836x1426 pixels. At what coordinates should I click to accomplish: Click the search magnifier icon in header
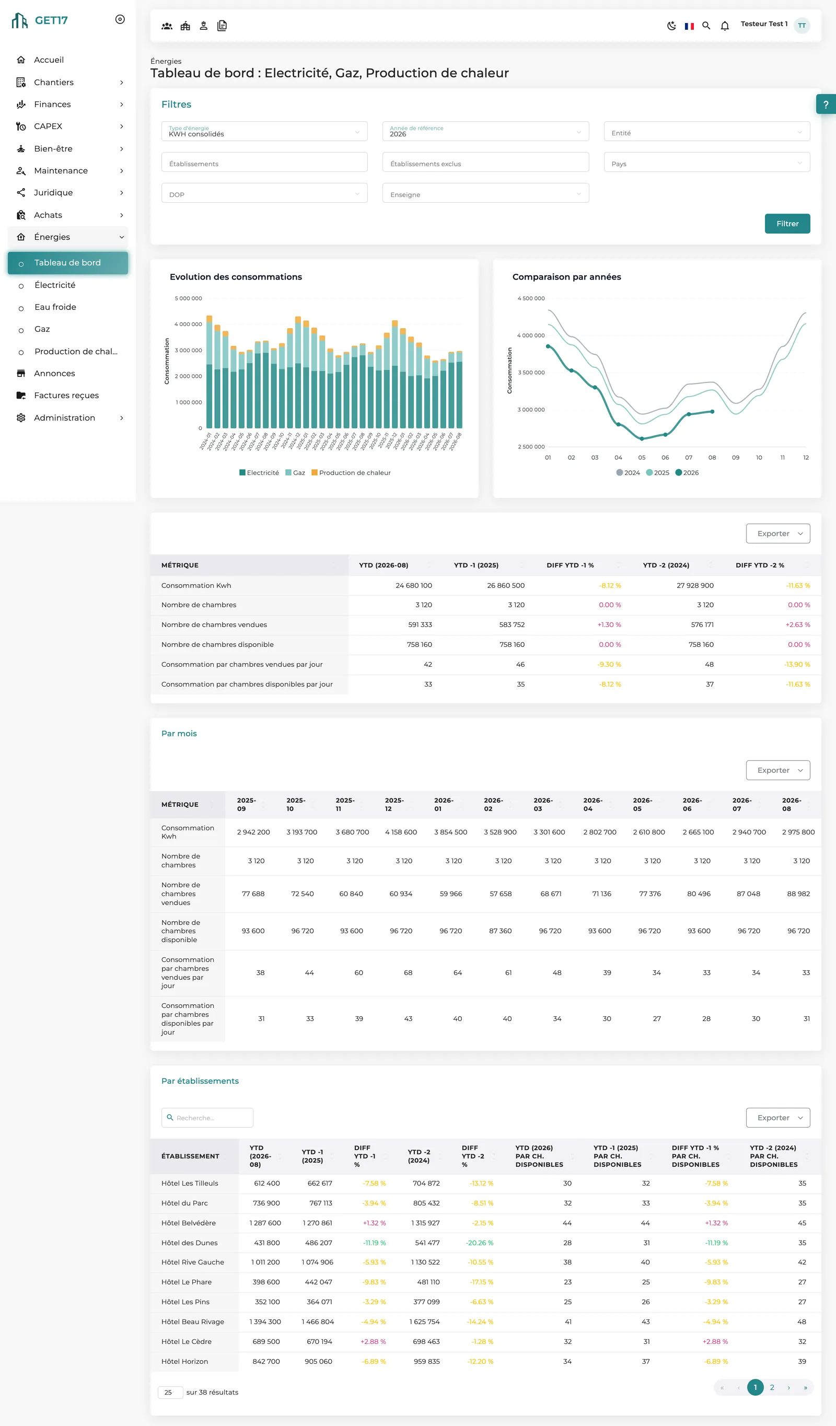(x=706, y=26)
